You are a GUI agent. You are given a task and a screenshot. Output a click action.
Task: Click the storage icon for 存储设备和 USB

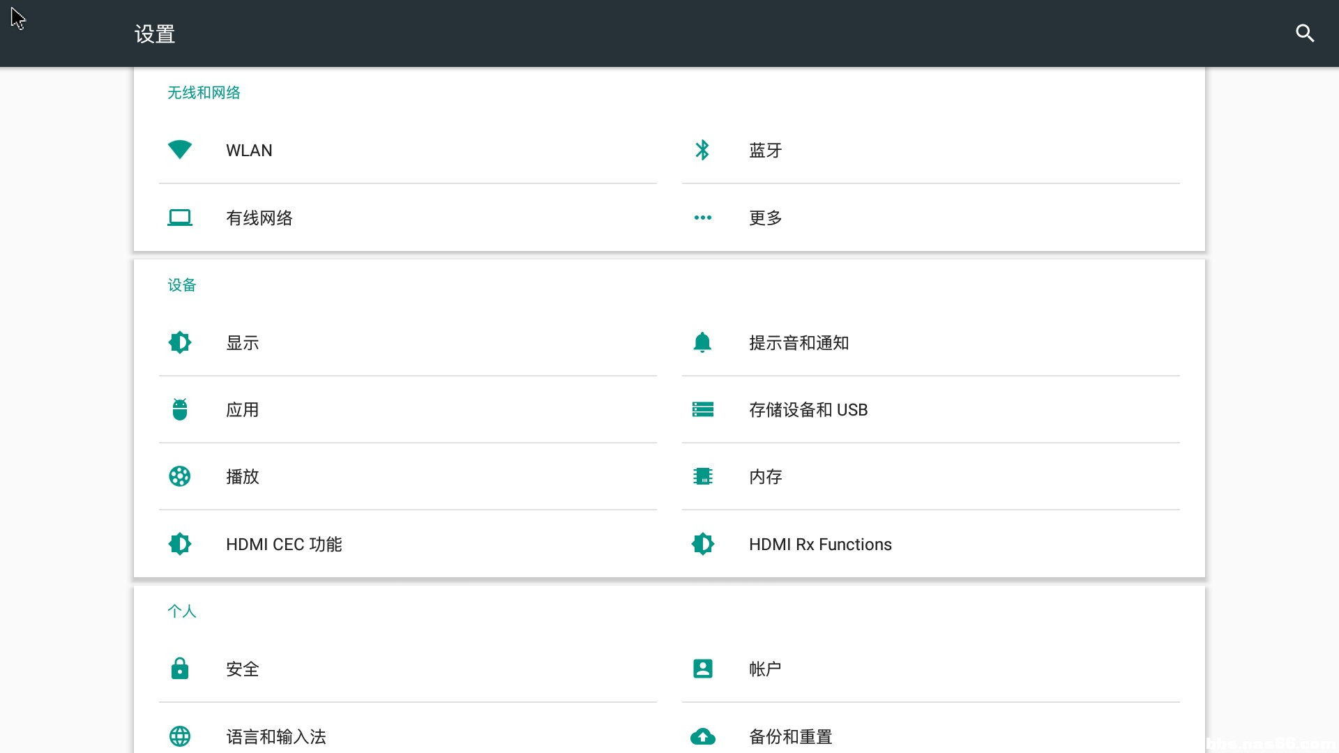[x=703, y=409]
